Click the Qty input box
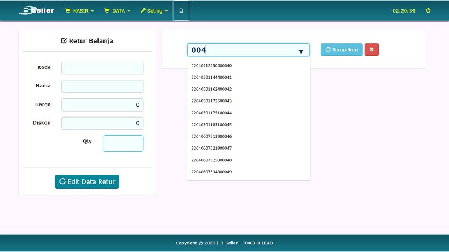Image resolution: width=449 pixels, height=252 pixels. 123,143
